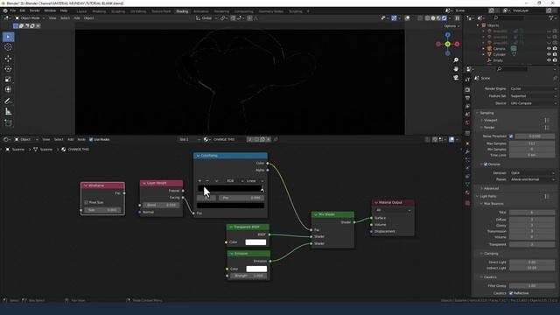Click the outliner filter funnel icon
Image resolution: width=560 pixels, height=315 pixels.
[x=551, y=17]
